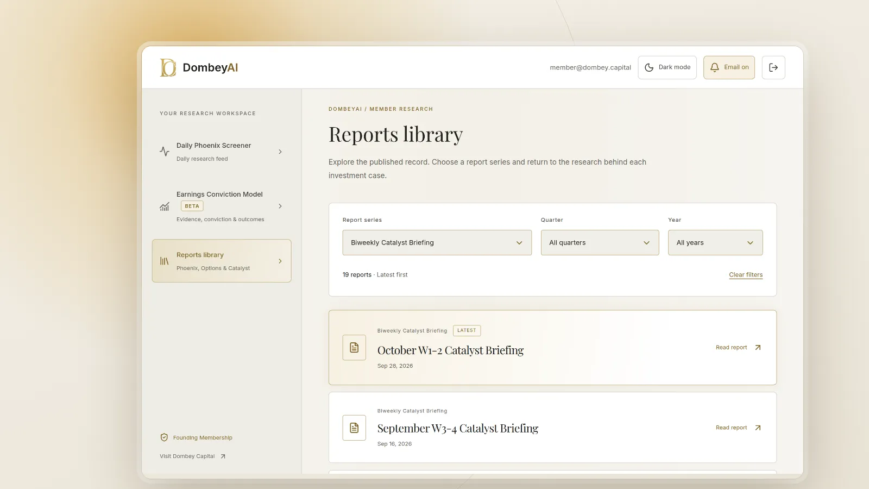Click the LATEST badge
The width and height of the screenshot is (869, 489).
(x=467, y=330)
